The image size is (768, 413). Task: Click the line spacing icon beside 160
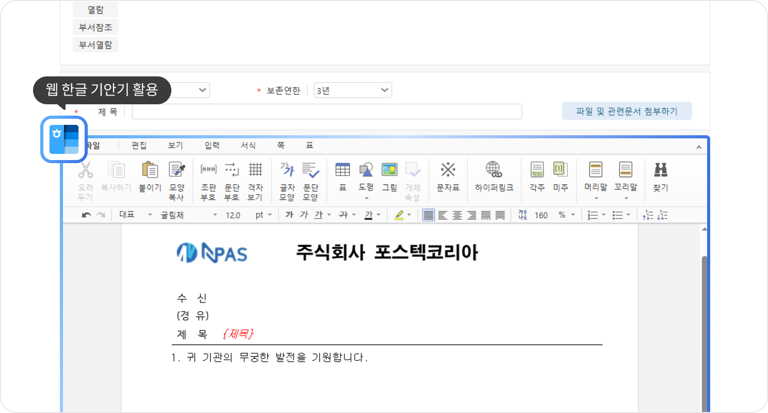click(522, 215)
